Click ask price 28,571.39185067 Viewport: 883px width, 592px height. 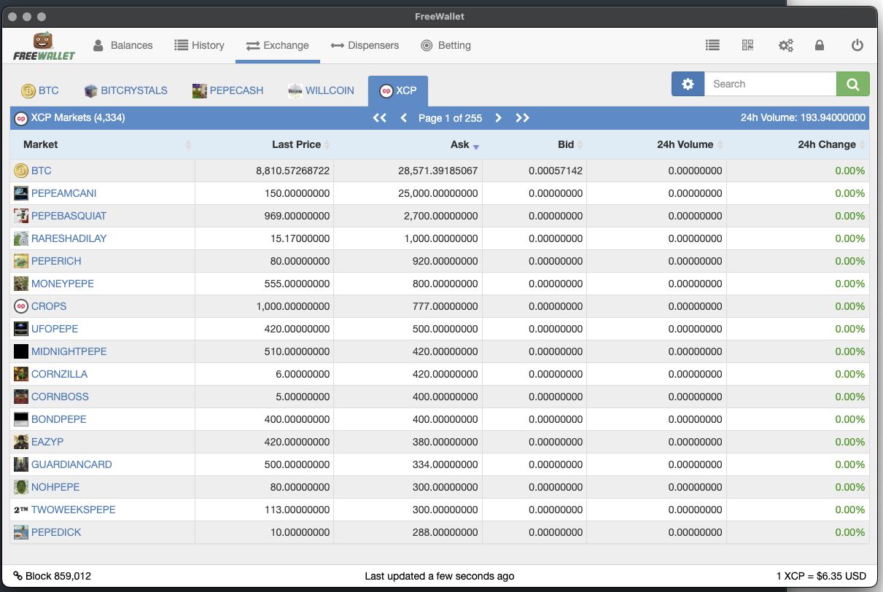pos(438,171)
